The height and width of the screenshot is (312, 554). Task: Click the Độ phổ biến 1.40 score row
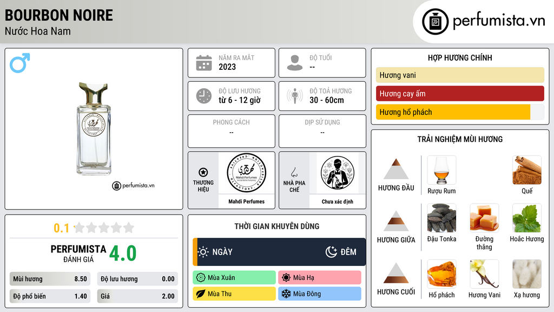click(x=50, y=296)
